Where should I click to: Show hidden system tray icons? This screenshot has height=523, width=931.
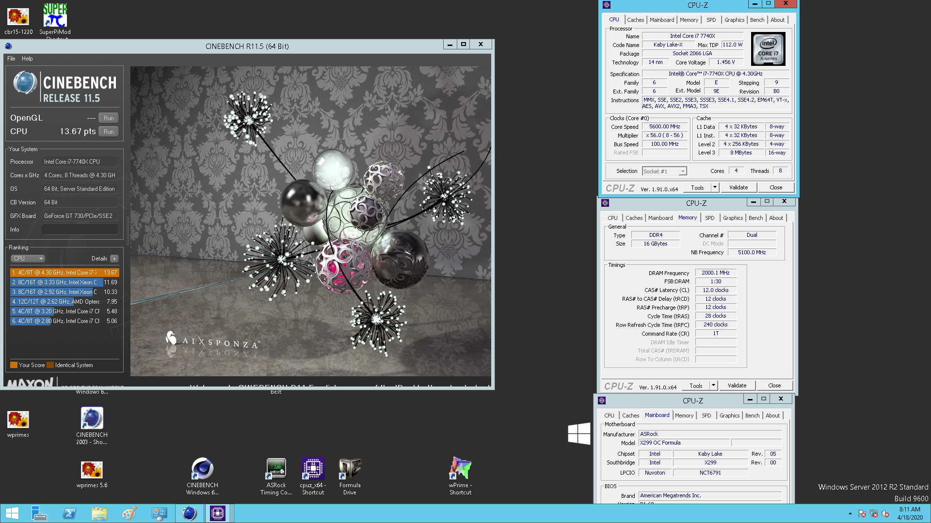(x=850, y=513)
